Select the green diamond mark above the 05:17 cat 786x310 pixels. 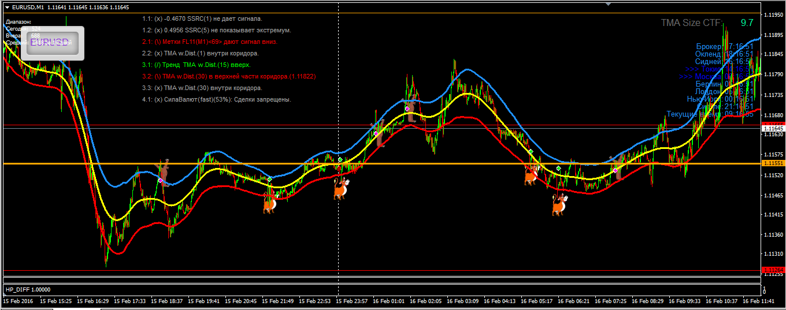pyautogui.click(x=531, y=152)
